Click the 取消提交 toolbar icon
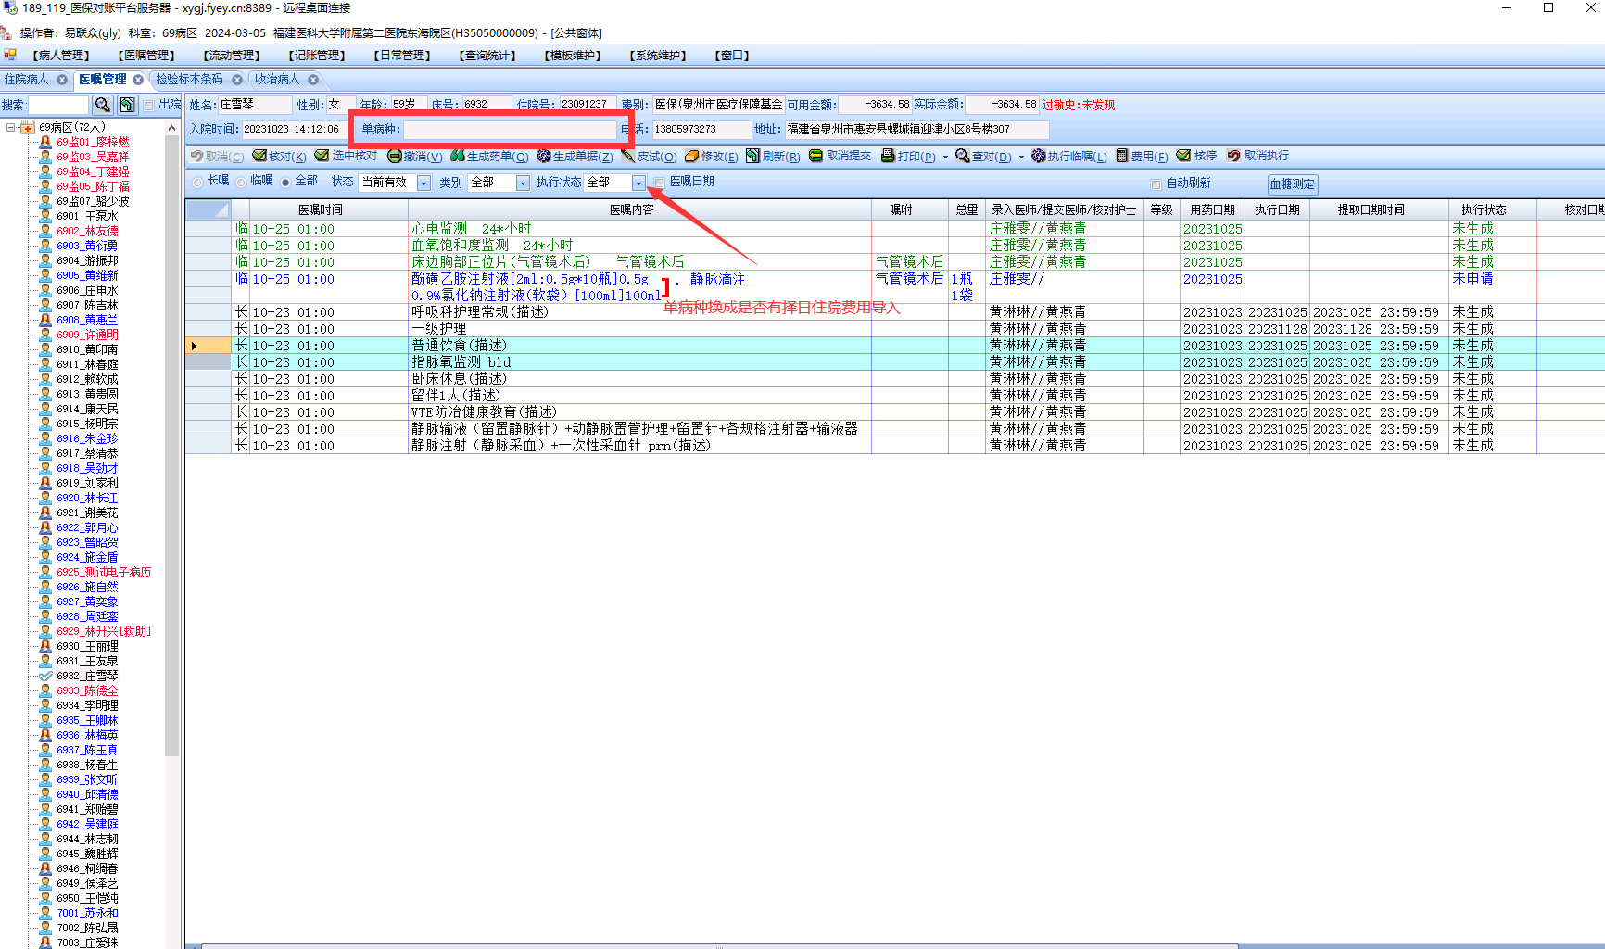This screenshot has width=1605, height=949. 816,156
